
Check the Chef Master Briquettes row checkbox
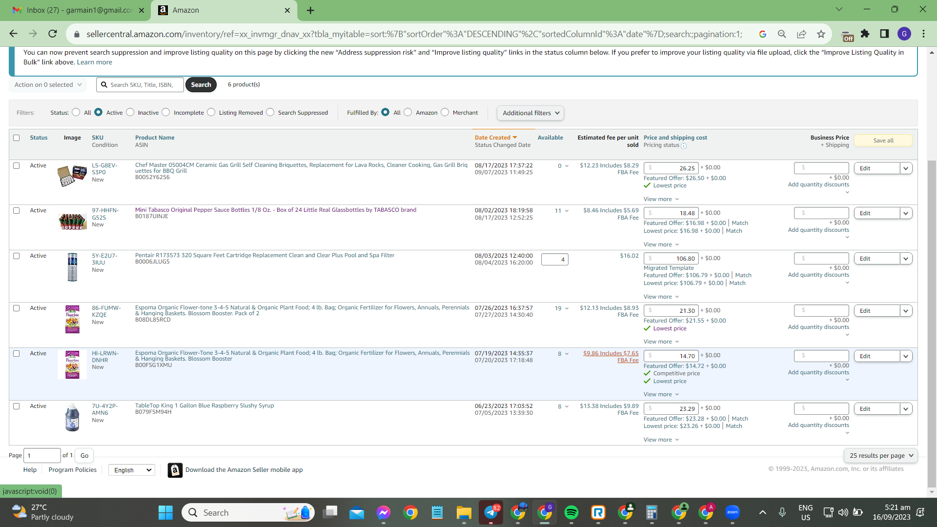pyautogui.click(x=17, y=166)
